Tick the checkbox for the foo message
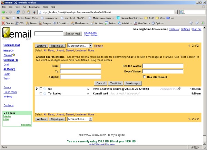The width and height of the screenshot is (207, 150). pyautogui.click(x=41, y=88)
